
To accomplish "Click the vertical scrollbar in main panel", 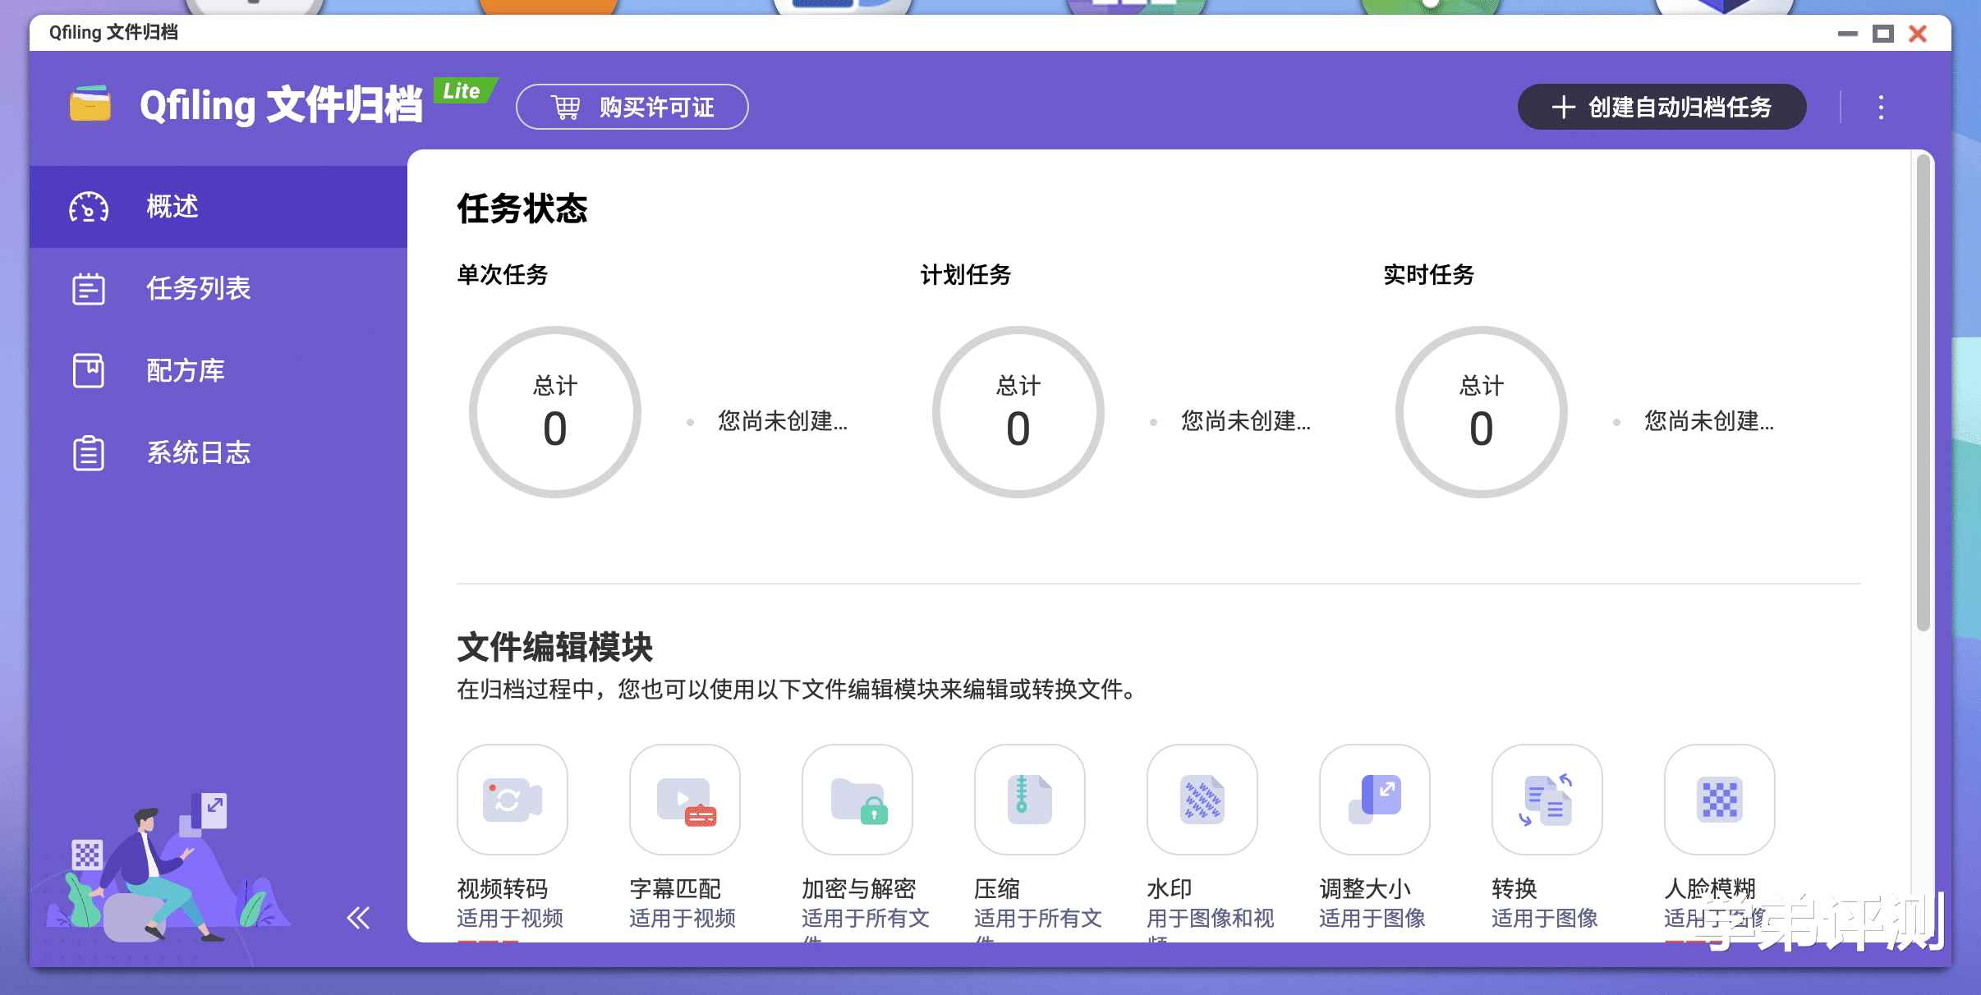I will pos(1923,394).
